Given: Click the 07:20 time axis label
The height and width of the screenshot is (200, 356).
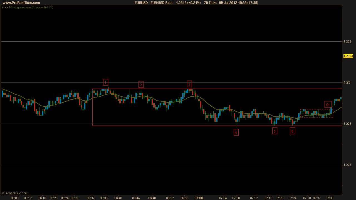Looking at the screenshot, I should pos(280,198).
